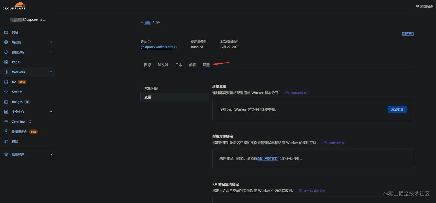
Task: Click the Pages lightning icon
Action: point(6,62)
